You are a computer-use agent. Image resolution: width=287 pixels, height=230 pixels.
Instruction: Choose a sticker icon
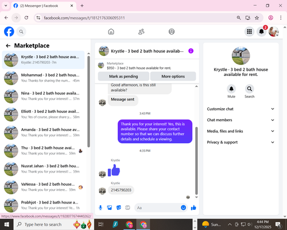(119, 208)
